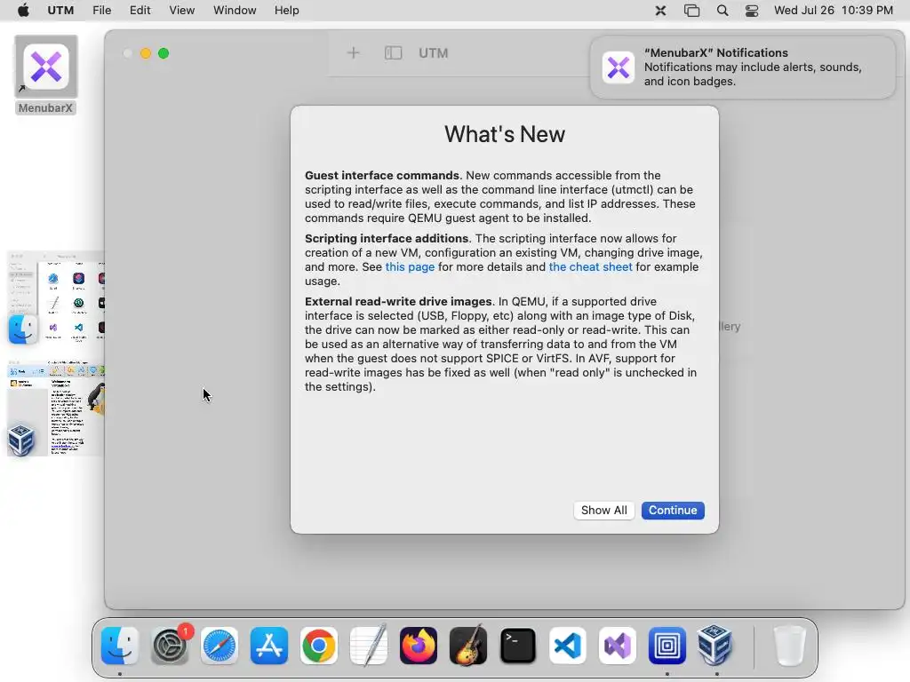The height and width of the screenshot is (682, 910).
Task: Launch Google Chrome from the Dock
Action: 319,646
